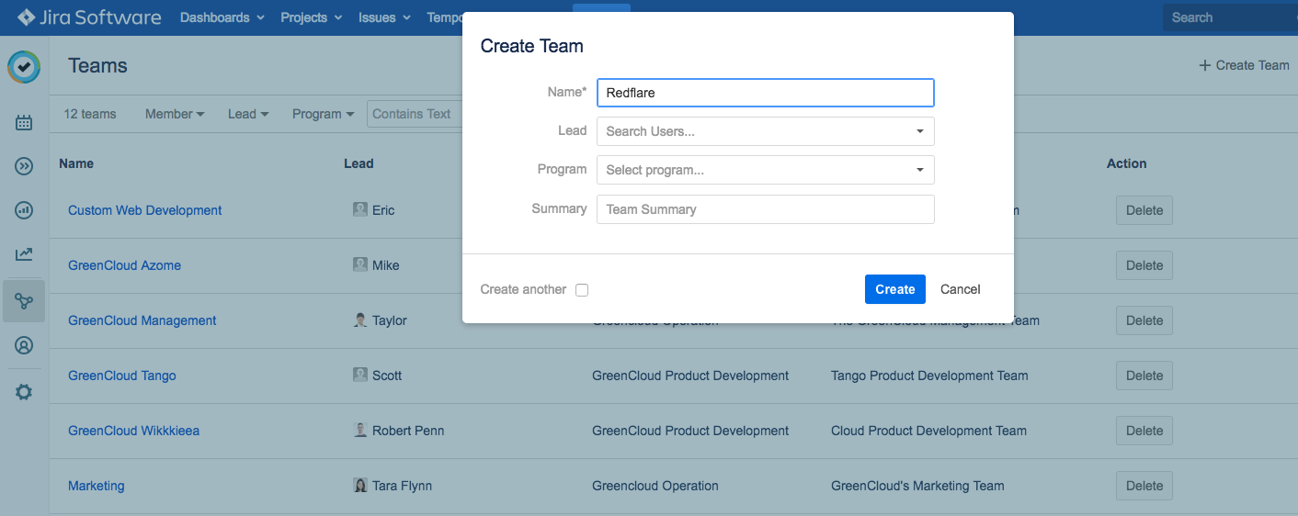Image resolution: width=1298 pixels, height=516 pixels.
Task: Open the bar chart reports icon in sidebar
Action: pyautogui.click(x=24, y=210)
